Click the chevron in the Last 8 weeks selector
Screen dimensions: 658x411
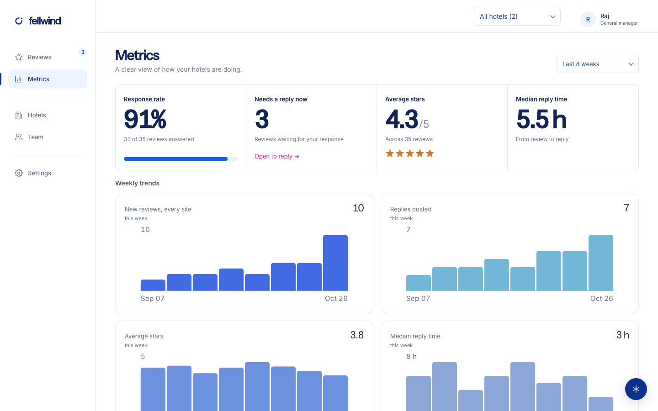(631, 64)
